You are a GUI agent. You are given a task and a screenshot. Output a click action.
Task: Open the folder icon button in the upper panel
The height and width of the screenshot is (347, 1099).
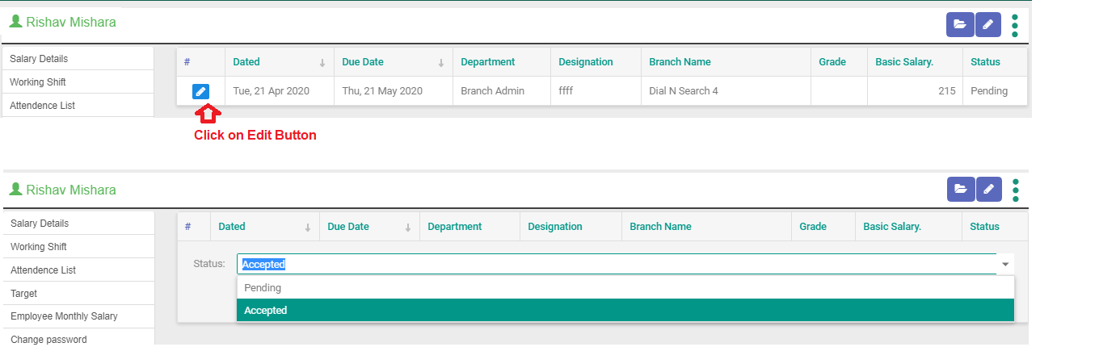click(x=959, y=25)
